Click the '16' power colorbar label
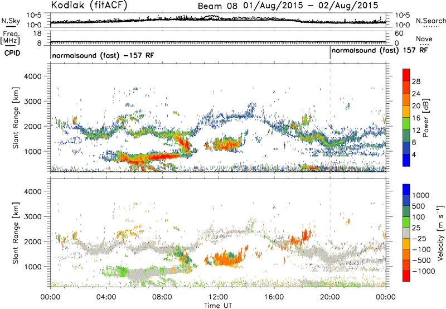 pyautogui.click(x=416, y=118)
